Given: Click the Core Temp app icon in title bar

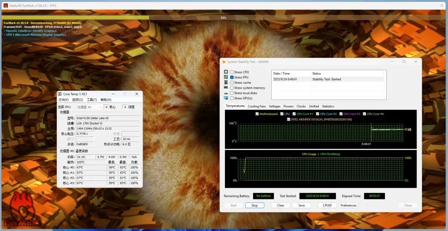Looking at the screenshot, I should tap(60, 94).
